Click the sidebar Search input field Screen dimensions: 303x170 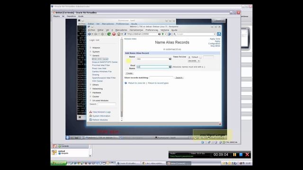tap(107, 104)
